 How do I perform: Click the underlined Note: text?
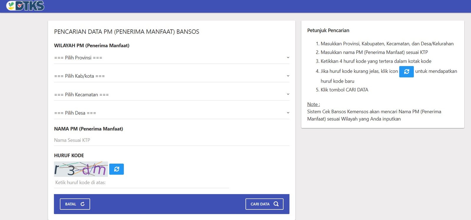313,104
